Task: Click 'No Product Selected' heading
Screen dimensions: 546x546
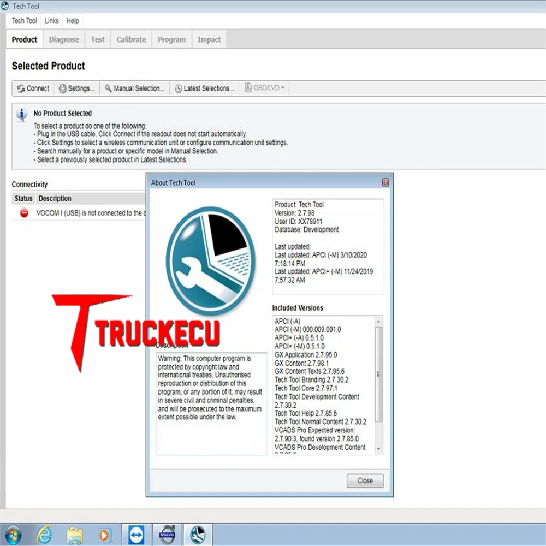Action: tap(63, 113)
